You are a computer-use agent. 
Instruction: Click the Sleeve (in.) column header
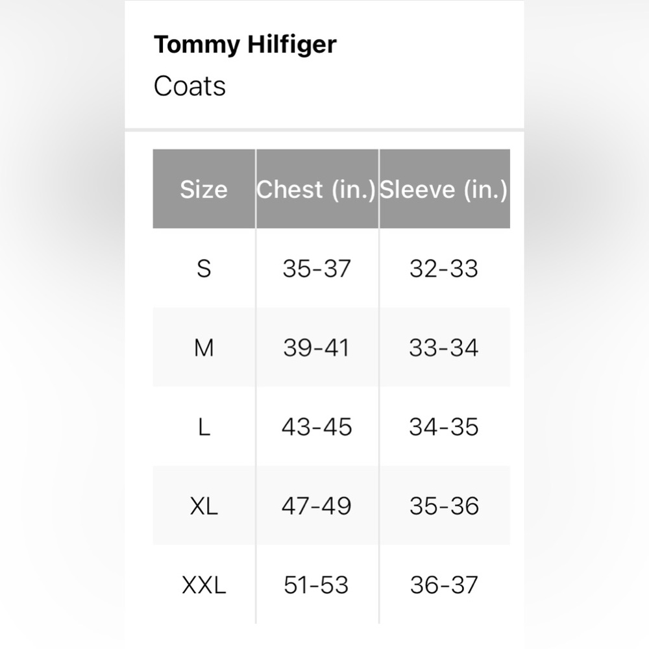click(x=445, y=189)
